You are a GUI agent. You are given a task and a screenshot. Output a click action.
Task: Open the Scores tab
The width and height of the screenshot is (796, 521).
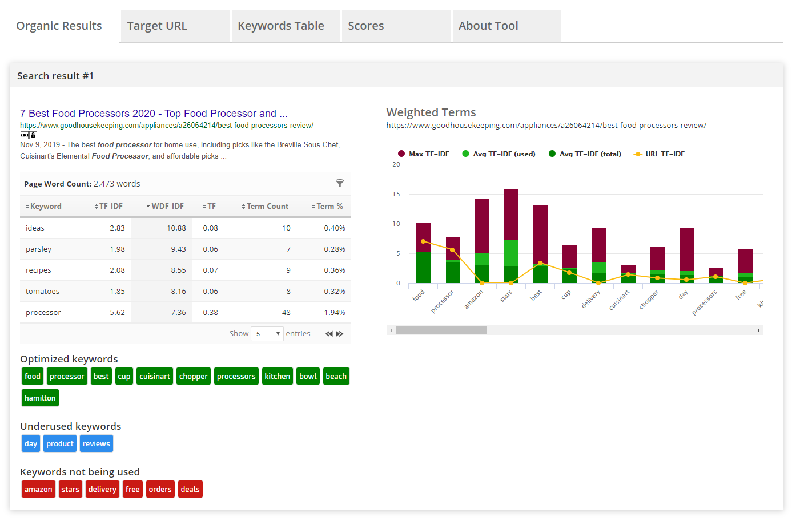pos(366,26)
